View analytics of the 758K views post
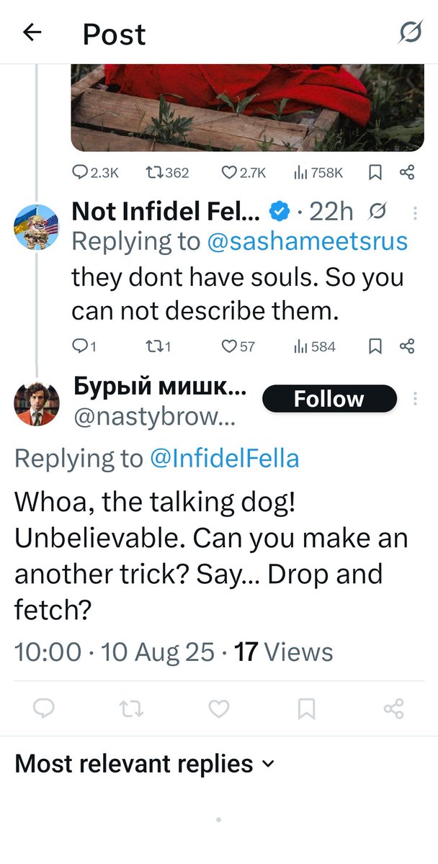 point(318,172)
